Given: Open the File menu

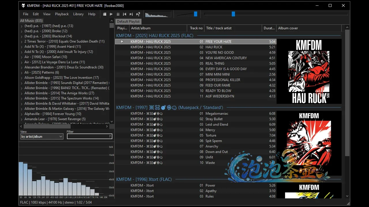Looking at the screenshot, I should [26, 14].
